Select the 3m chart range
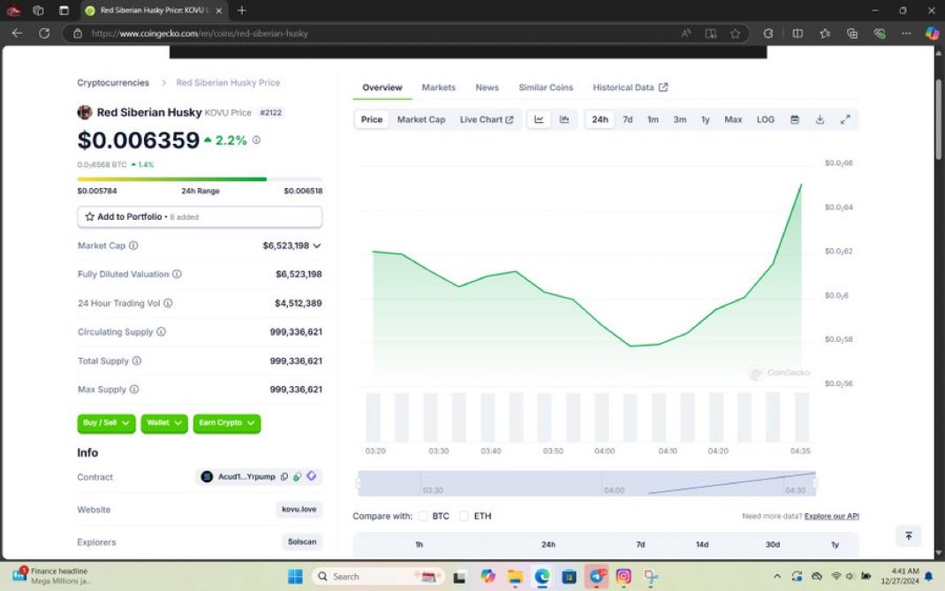This screenshot has height=591, width=945. [680, 119]
